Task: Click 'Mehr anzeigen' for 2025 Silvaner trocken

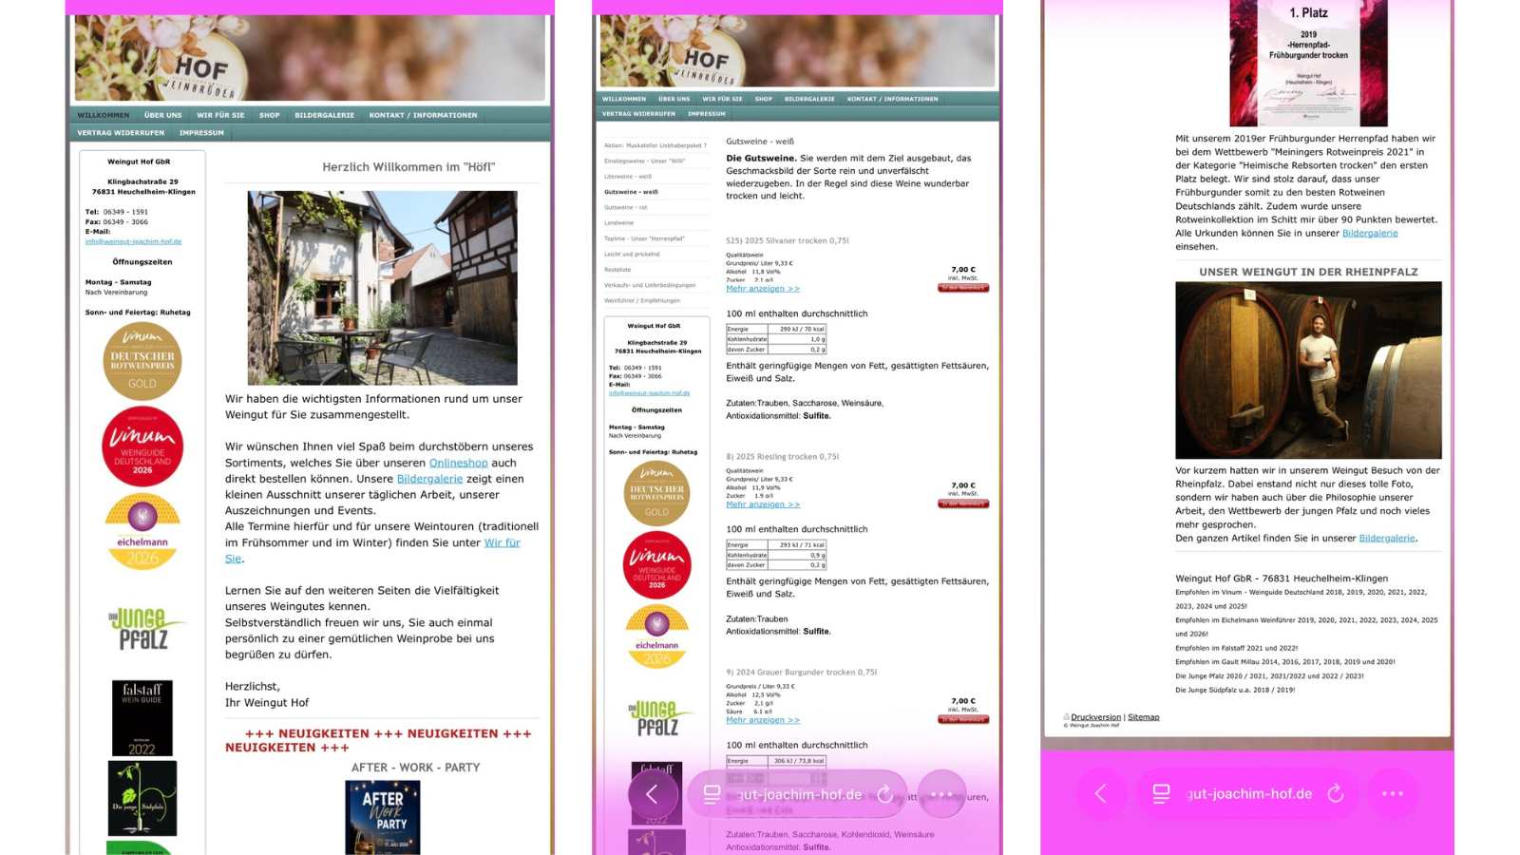Action: (x=763, y=289)
